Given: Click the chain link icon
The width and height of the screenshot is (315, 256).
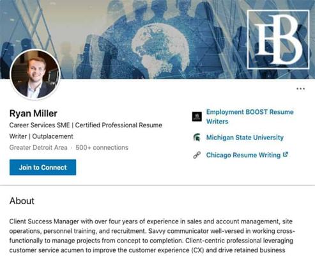Looking at the screenshot, I should (197, 155).
